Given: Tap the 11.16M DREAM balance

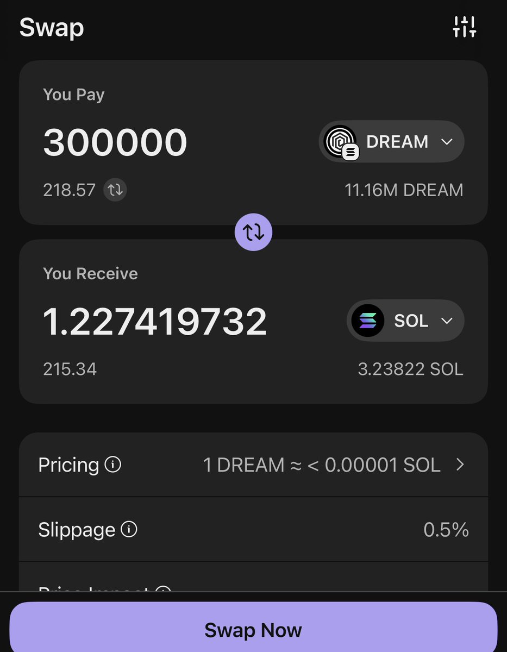Looking at the screenshot, I should (404, 190).
